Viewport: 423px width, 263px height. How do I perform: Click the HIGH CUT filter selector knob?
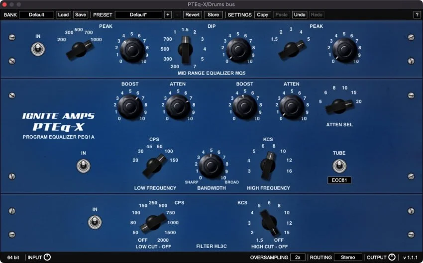(269, 223)
